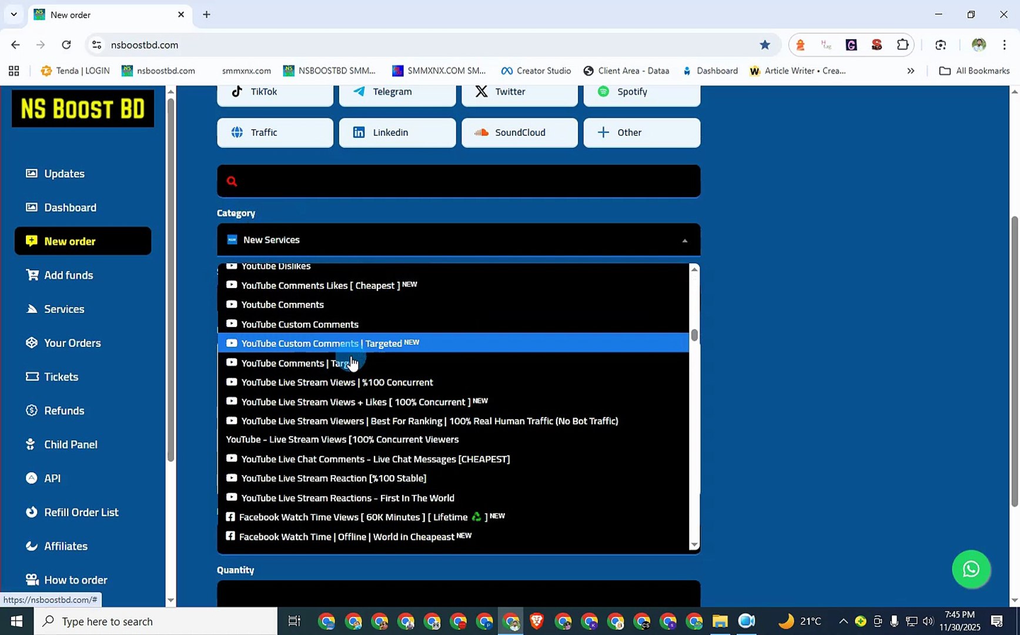The height and width of the screenshot is (635, 1020).
Task: Toggle the Creator Studio bookmark
Action: (x=536, y=71)
